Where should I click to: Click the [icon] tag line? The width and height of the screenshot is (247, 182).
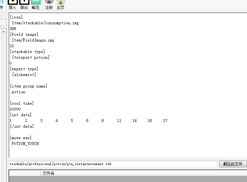point(16,17)
